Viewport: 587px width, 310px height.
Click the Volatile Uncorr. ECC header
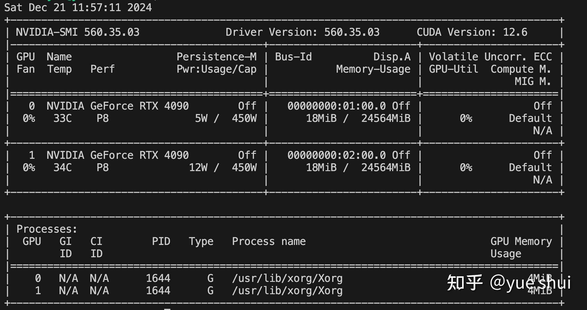pos(491,57)
